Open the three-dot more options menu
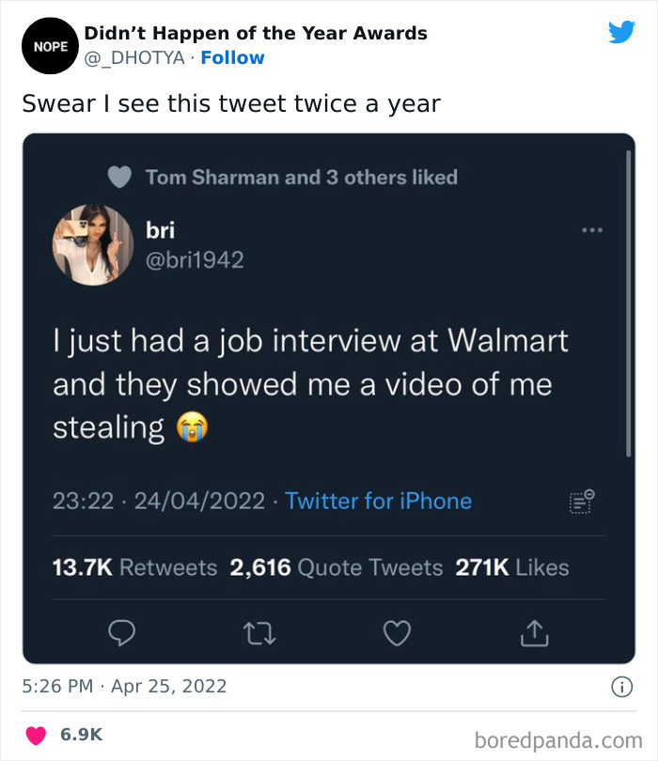The width and height of the screenshot is (658, 761). click(591, 230)
